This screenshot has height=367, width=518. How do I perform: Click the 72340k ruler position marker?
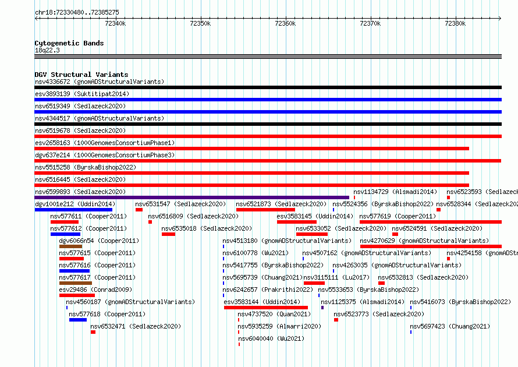pyautogui.click(x=115, y=23)
